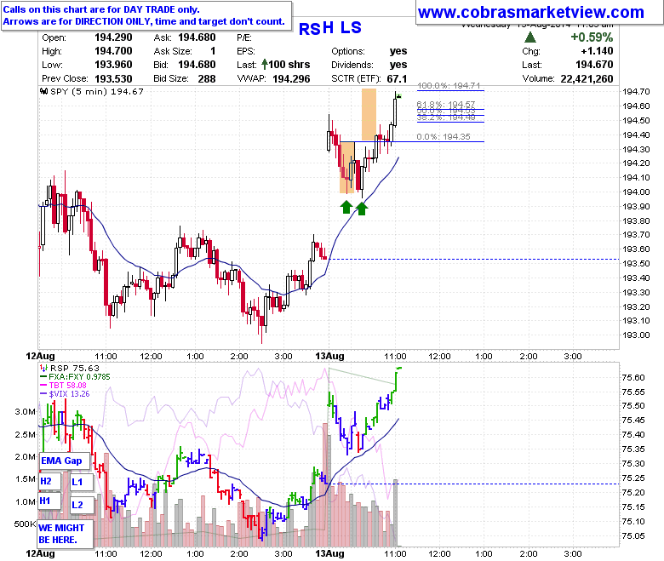664x561 pixels.
Task: Click the SPY (5 min) 194.67 legend
Action: pos(97,91)
